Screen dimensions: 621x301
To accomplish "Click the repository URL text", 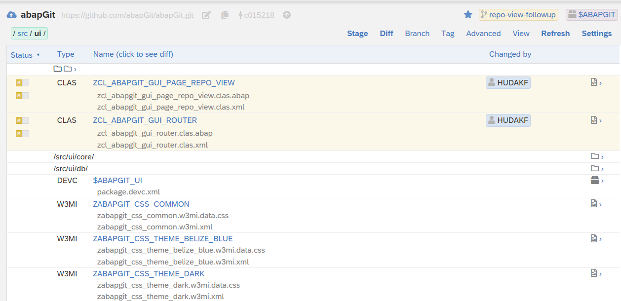I will click(127, 15).
